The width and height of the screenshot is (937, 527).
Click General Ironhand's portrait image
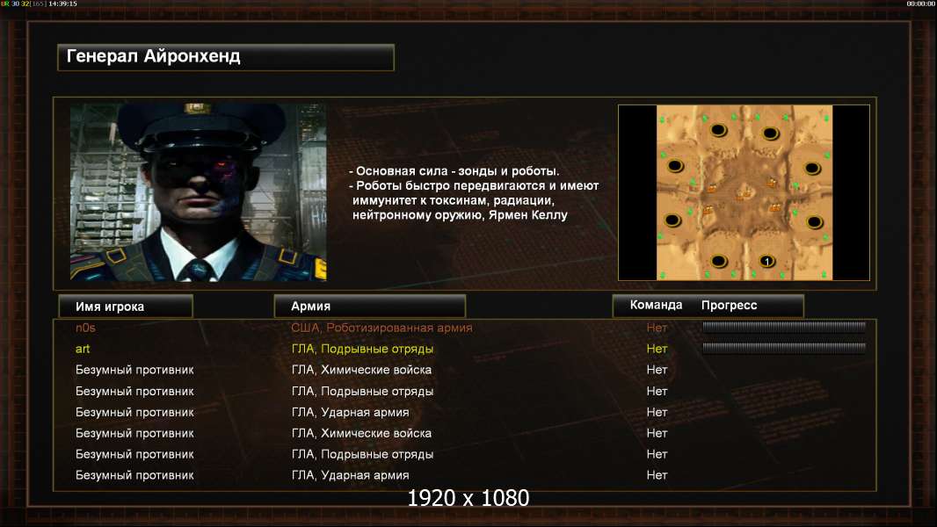pyautogui.click(x=199, y=192)
